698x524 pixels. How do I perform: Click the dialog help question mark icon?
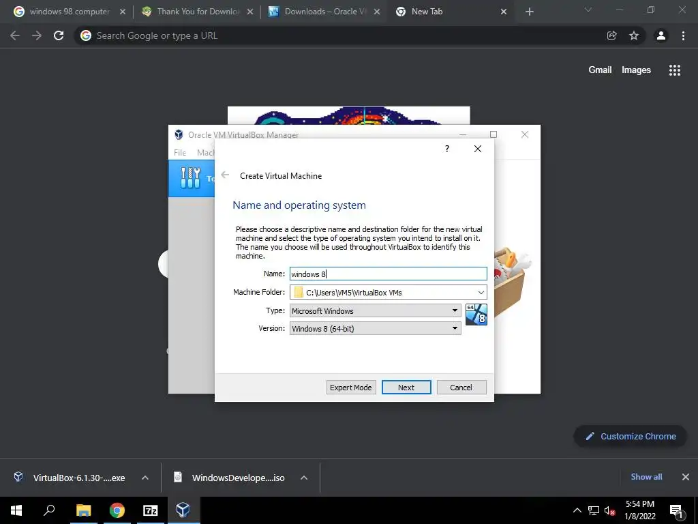point(447,149)
